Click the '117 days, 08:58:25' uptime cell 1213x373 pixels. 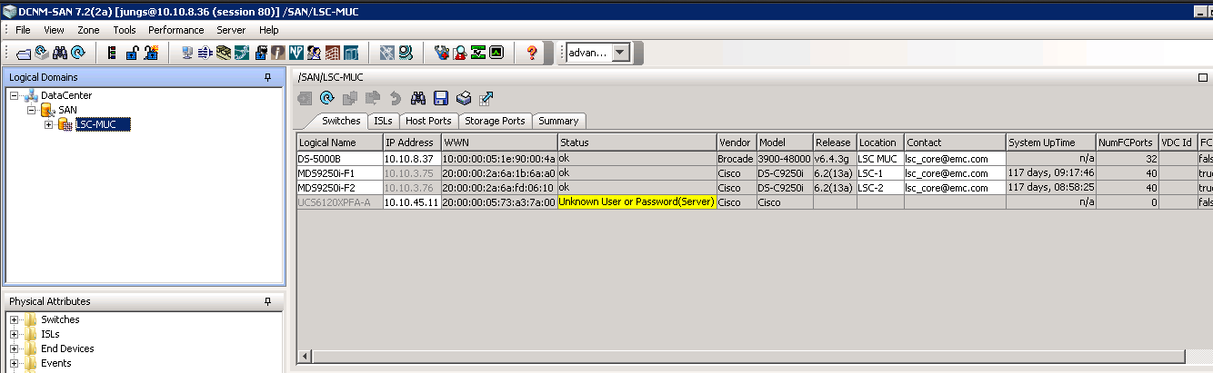(x=1050, y=187)
